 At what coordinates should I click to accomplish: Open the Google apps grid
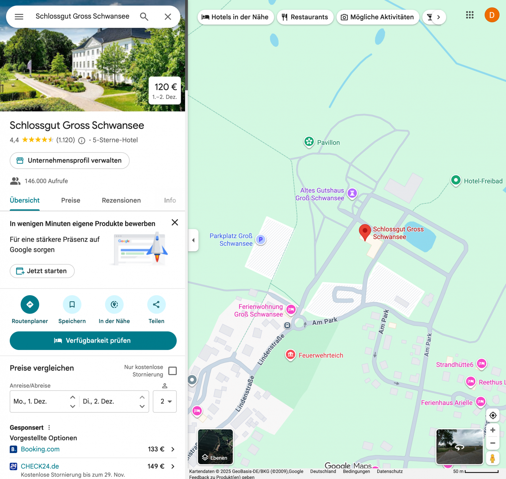pos(470,15)
